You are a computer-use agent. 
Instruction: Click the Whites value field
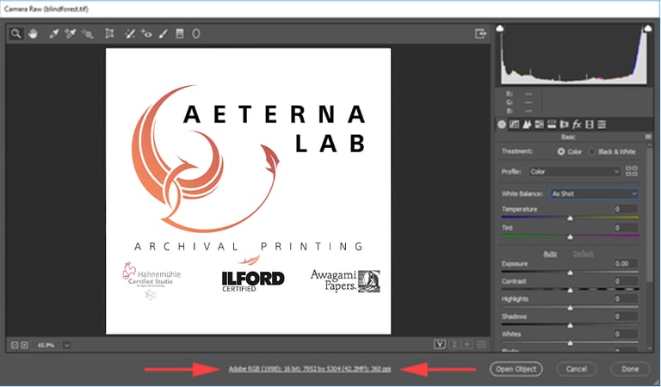click(x=626, y=334)
